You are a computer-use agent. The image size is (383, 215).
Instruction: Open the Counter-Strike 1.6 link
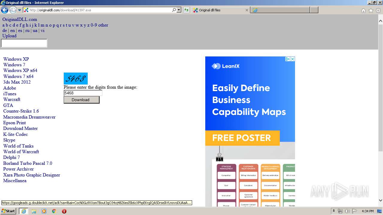click(21, 111)
